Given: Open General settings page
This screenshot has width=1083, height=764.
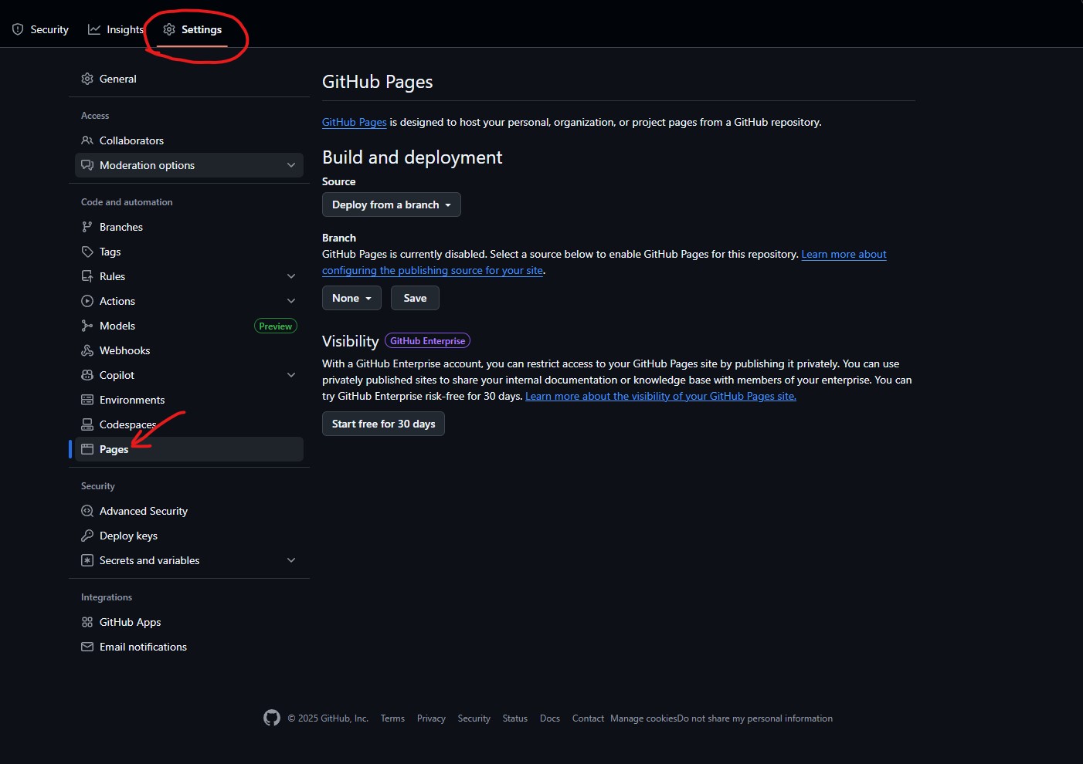Looking at the screenshot, I should pos(189,79).
